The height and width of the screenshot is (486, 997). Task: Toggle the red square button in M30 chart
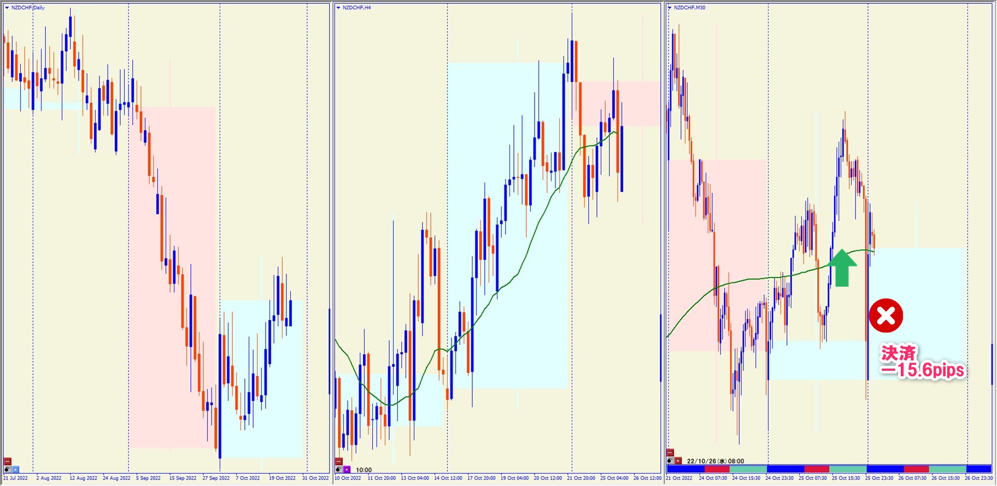tap(678, 461)
